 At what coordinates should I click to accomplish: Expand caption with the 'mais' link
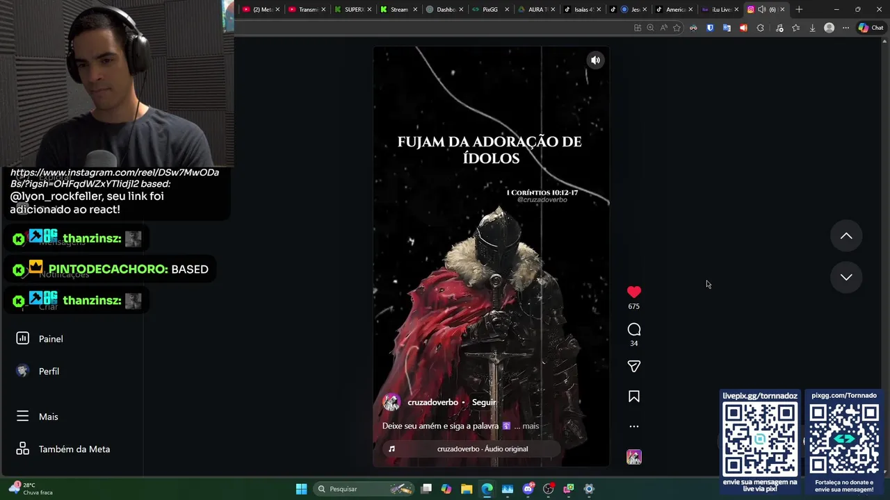(531, 426)
